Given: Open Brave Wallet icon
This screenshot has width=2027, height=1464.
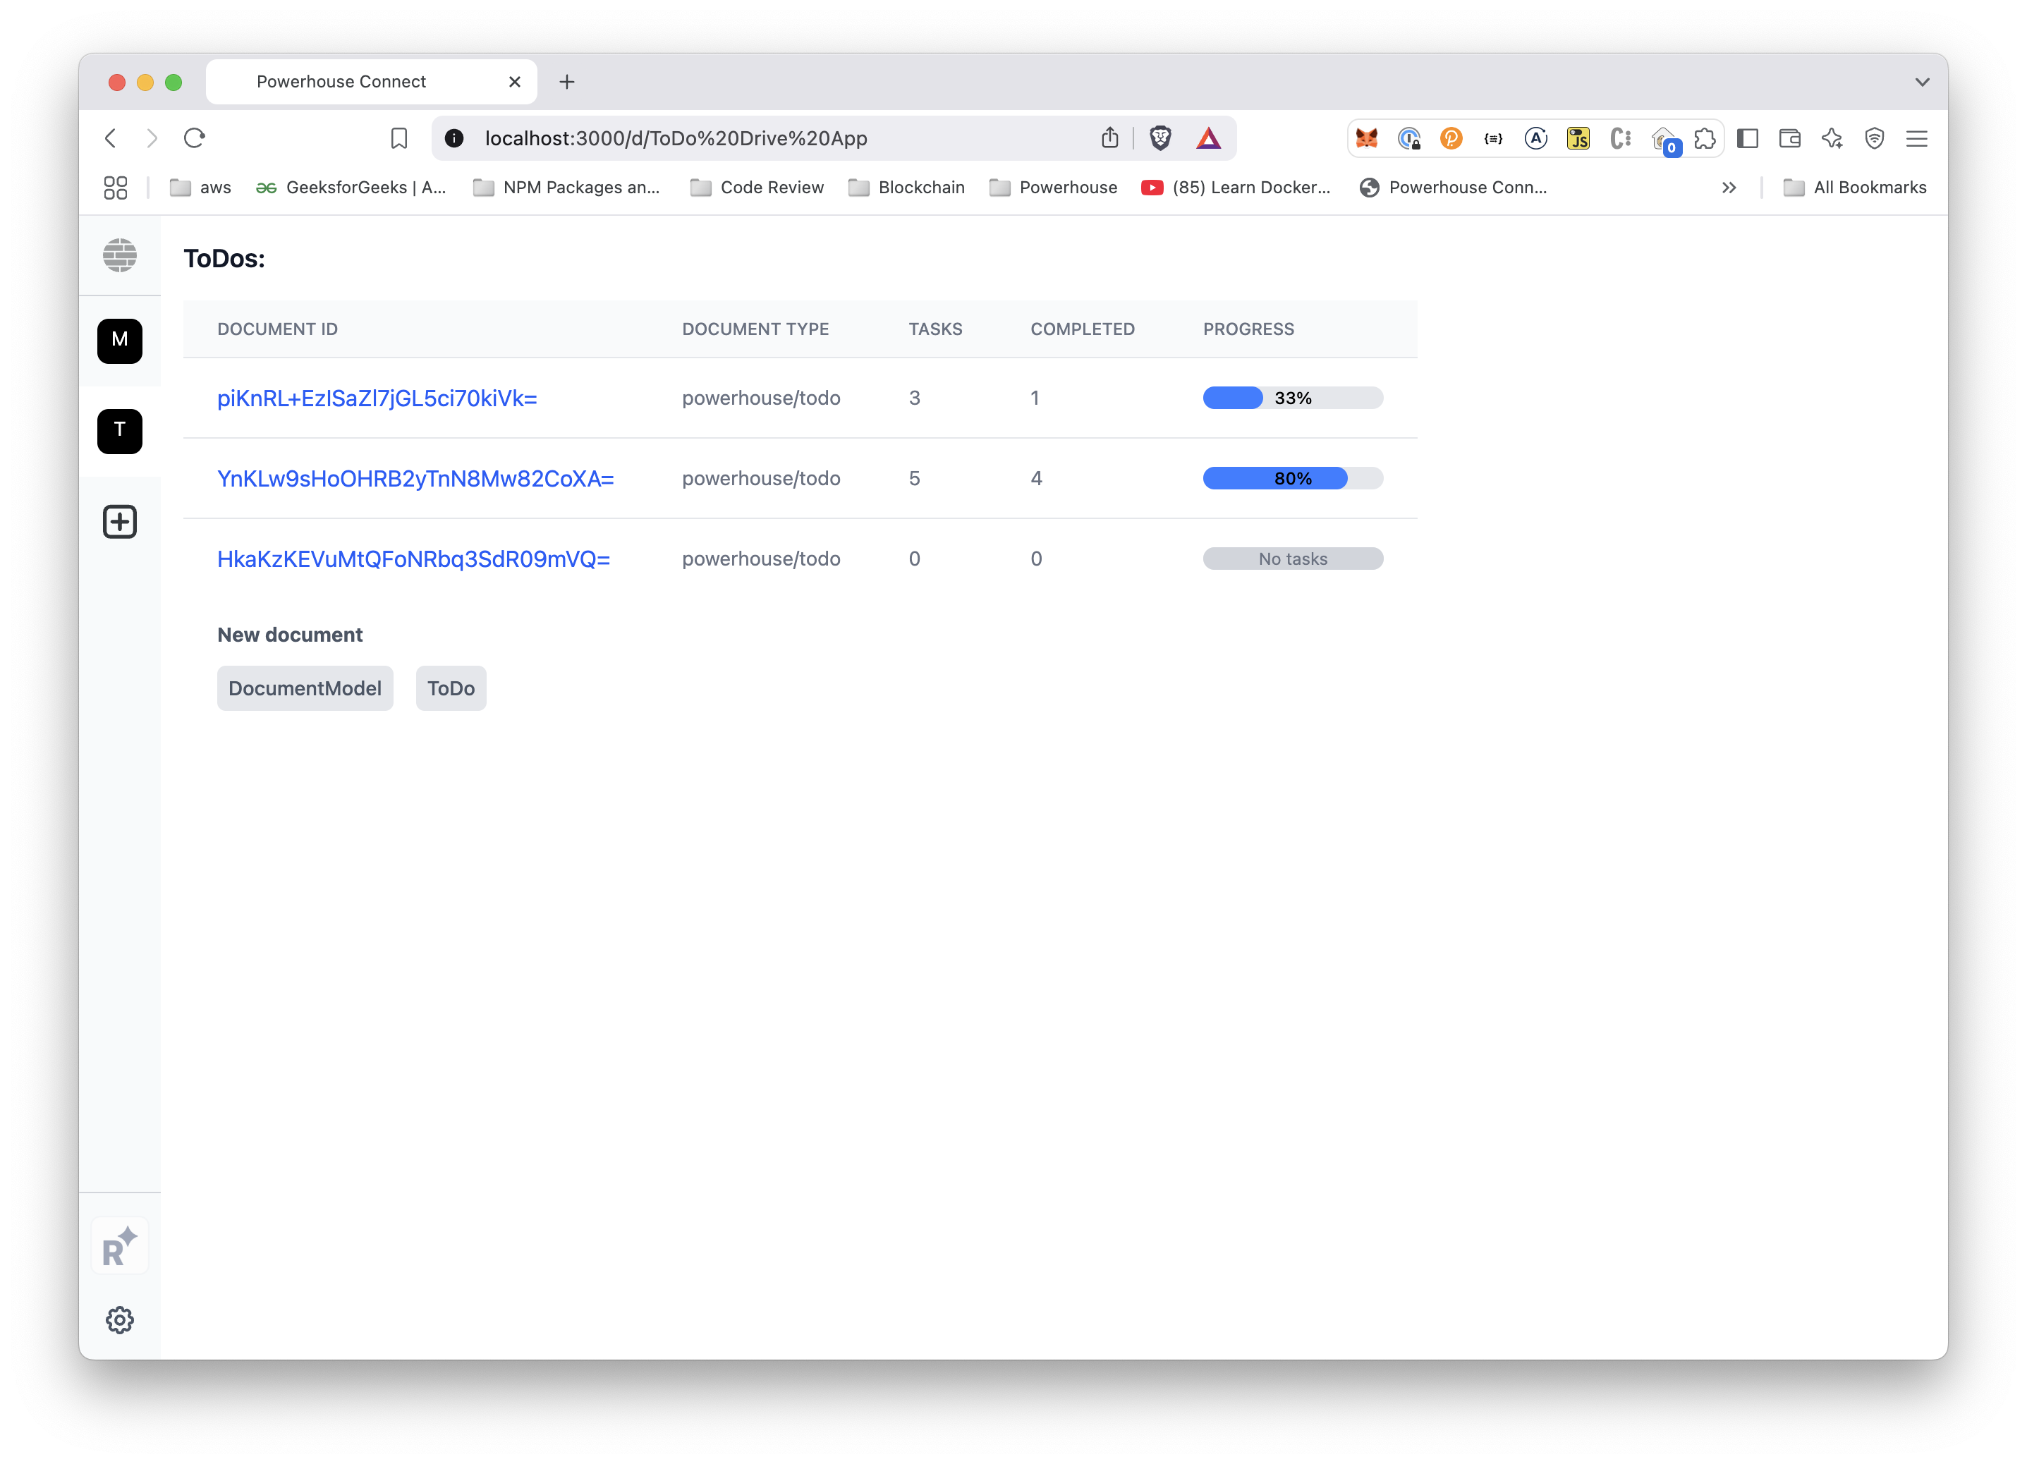Looking at the screenshot, I should pos(1789,138).
